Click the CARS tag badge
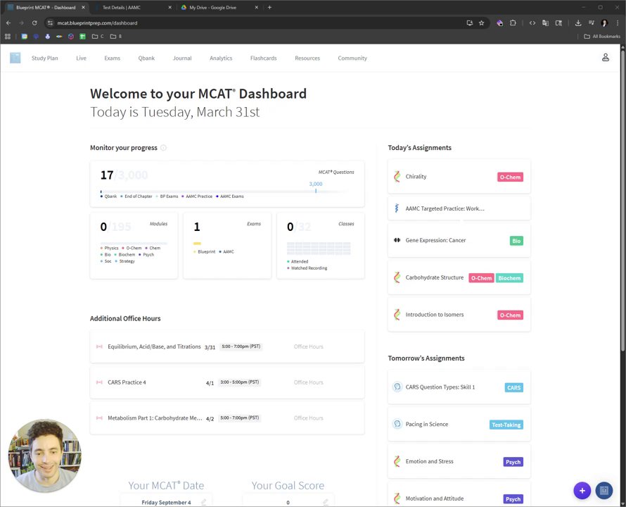 pos(514,387)
